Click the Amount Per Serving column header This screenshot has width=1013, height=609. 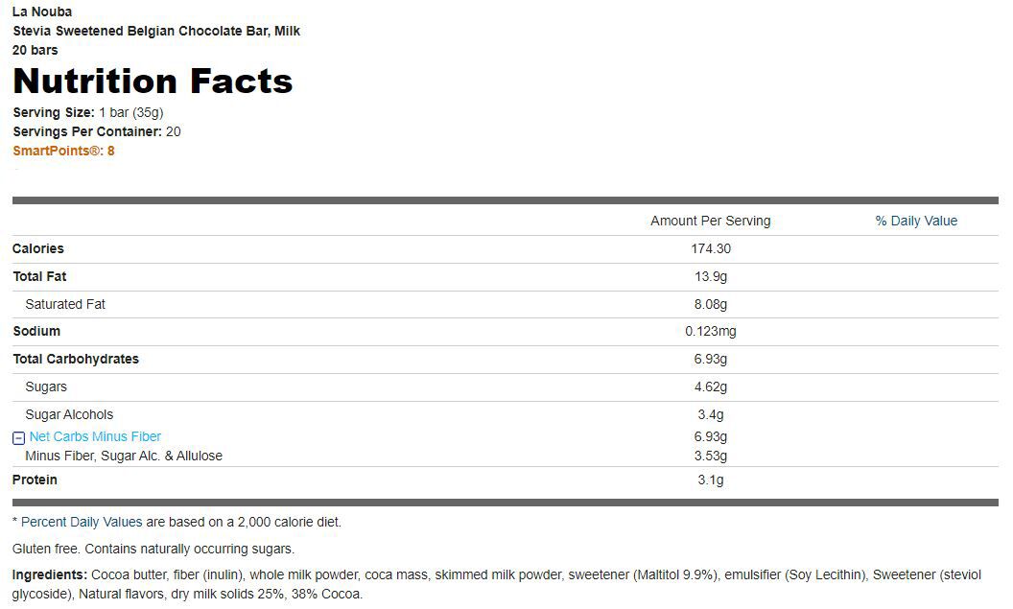tap(710, 221)
